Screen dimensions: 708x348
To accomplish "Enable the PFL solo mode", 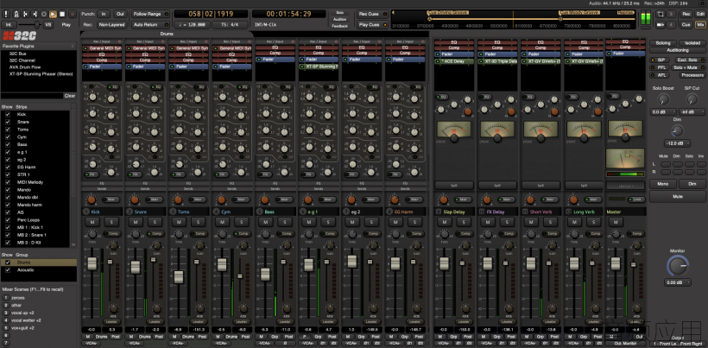I will [659, 67].
